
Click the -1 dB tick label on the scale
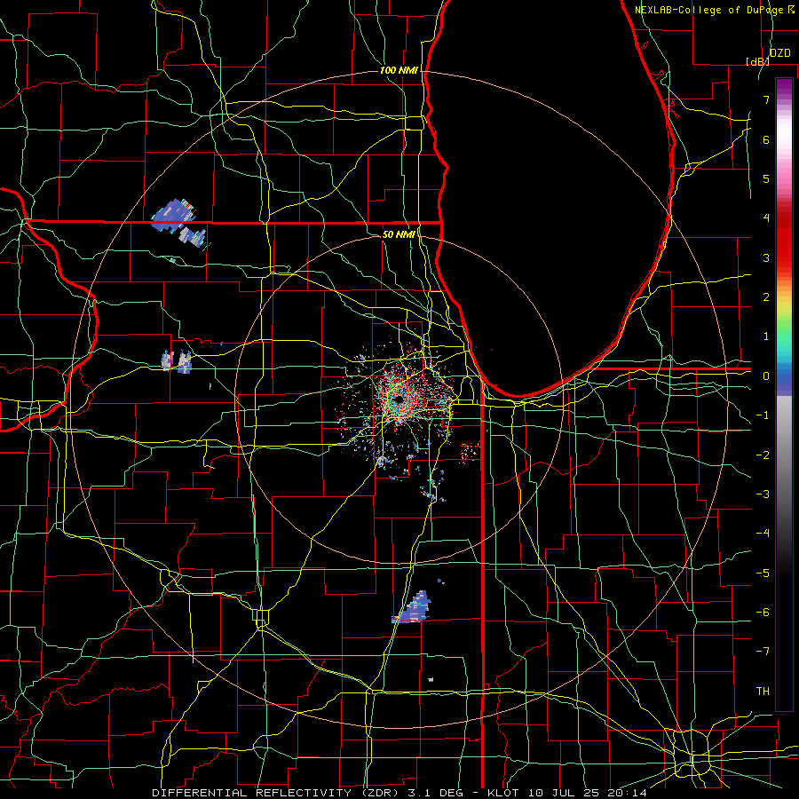pos(763,415)
